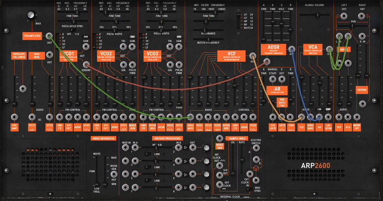Toggle the first LINK switch in Voltage Processors
Screen dimensions: 383x201
(147, 154)
